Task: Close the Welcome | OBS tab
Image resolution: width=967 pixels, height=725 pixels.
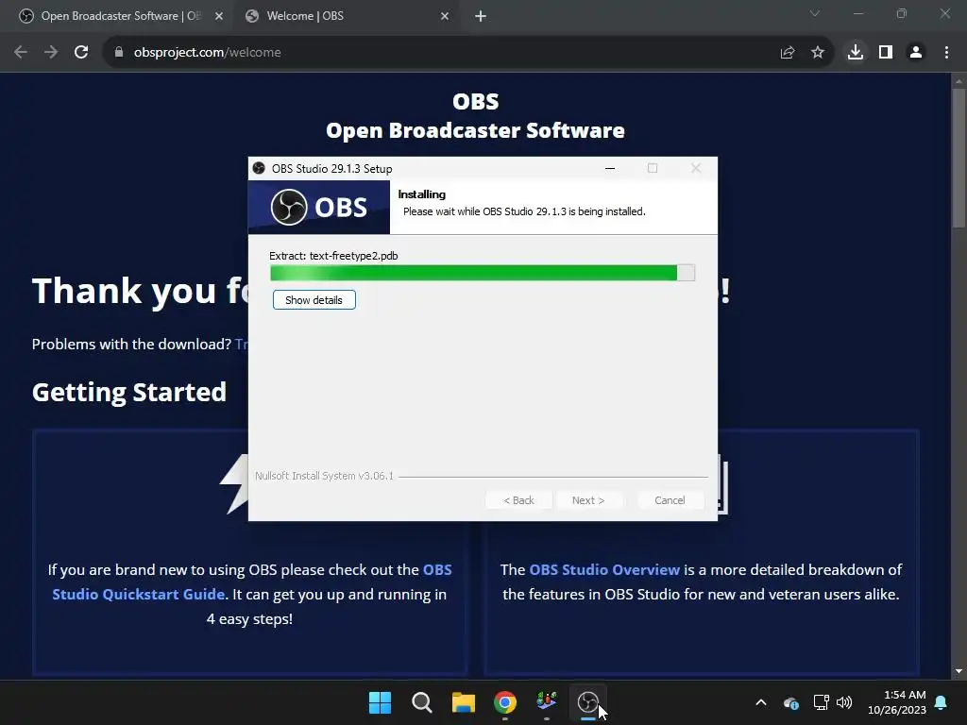Action: point(445,17)
